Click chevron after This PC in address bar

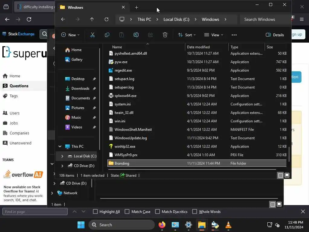tap(157, 19)
